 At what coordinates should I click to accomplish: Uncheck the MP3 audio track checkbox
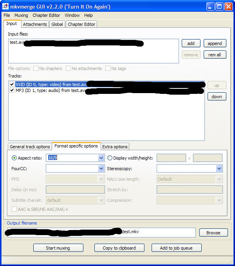(12, 90)
